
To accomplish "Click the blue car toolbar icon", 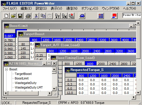I will point(82,16).
